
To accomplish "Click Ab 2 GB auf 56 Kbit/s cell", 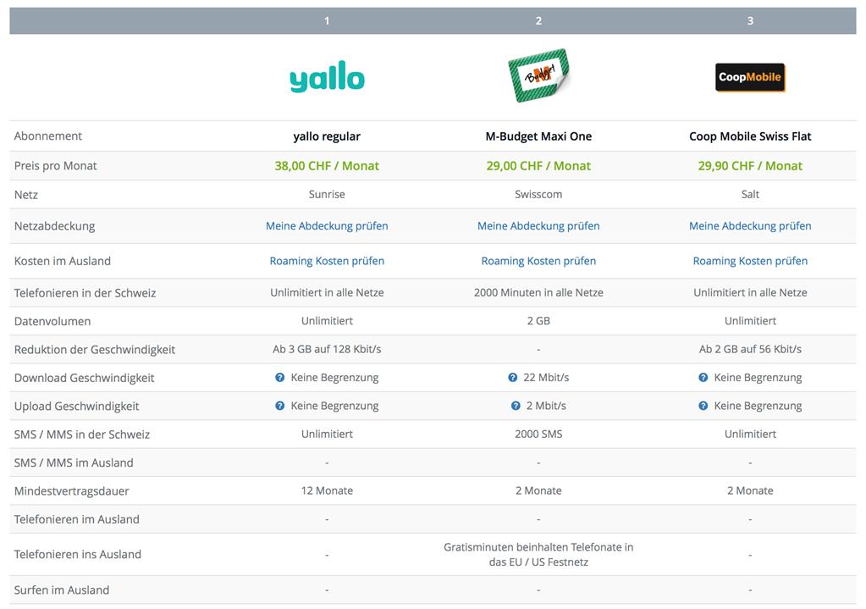I will 750,349.
